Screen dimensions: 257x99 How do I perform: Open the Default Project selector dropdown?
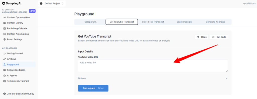coord(52,3)
